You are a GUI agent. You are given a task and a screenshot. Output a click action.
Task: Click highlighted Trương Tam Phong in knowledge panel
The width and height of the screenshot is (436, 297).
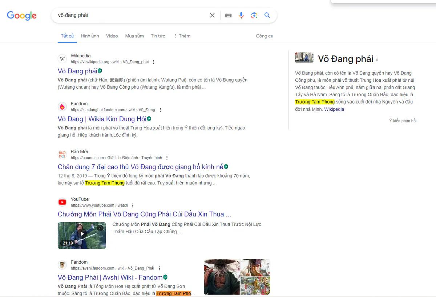315,102
